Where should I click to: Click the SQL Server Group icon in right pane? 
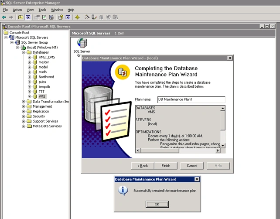pos(82,43)
